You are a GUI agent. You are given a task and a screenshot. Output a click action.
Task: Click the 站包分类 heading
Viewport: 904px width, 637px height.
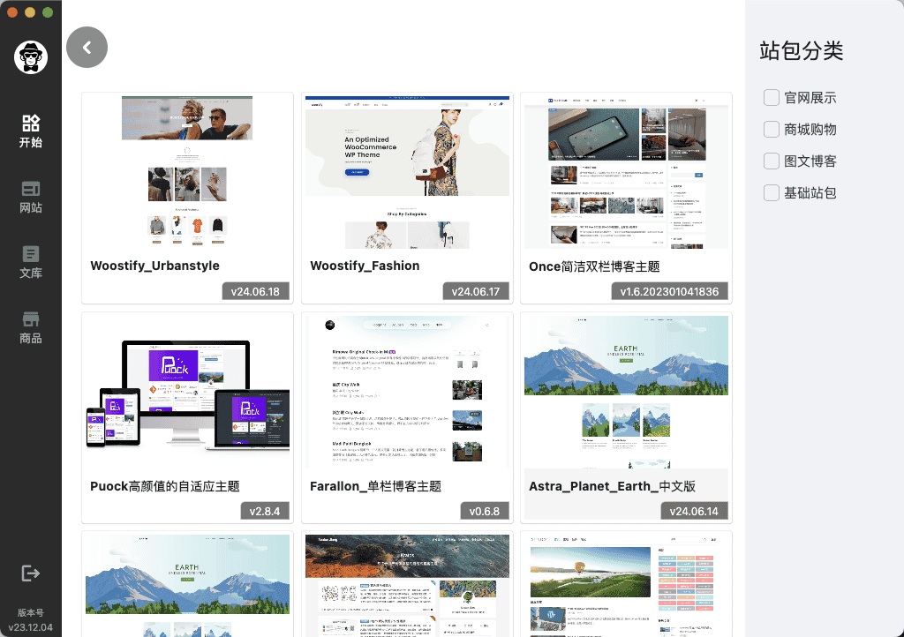point(802,50)
